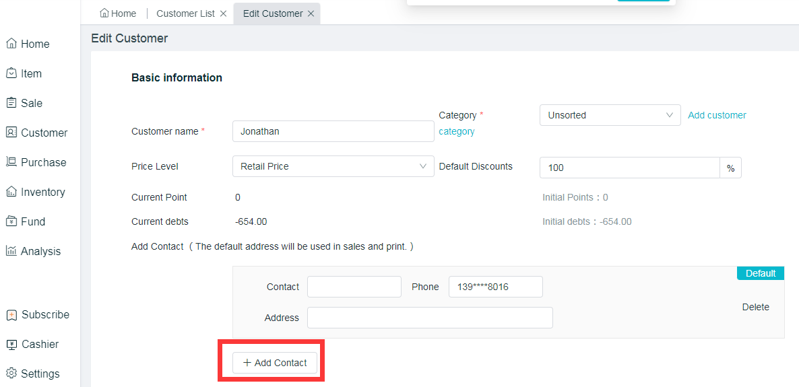This screenshot has height=387, width=799.
Task: Click the Add customer category link
Action: click(717, 115)
